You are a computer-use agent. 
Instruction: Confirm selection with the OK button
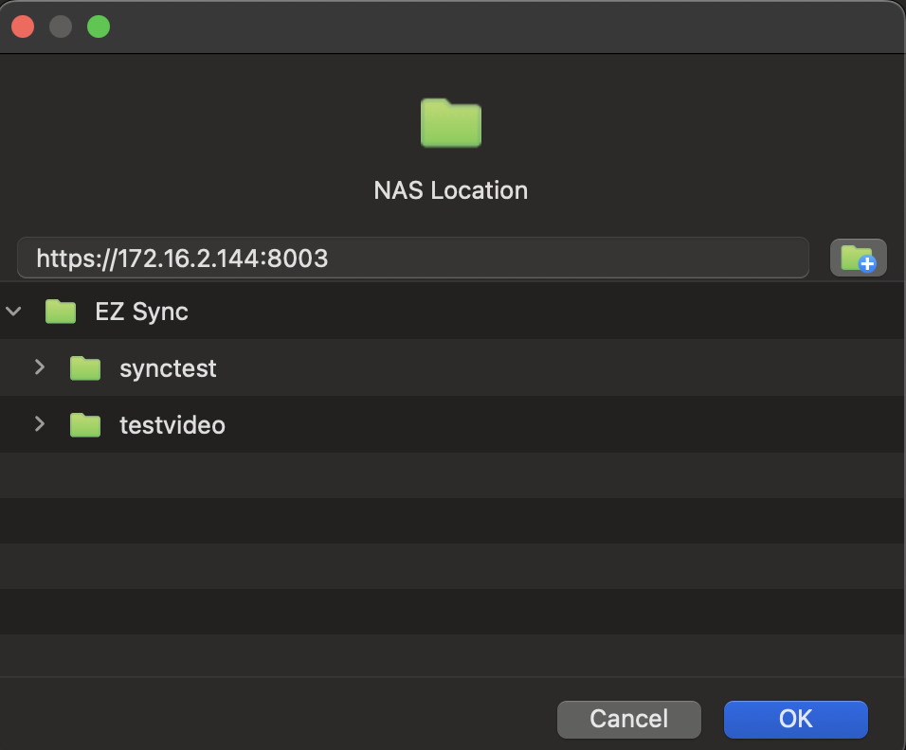click(796, 720)
